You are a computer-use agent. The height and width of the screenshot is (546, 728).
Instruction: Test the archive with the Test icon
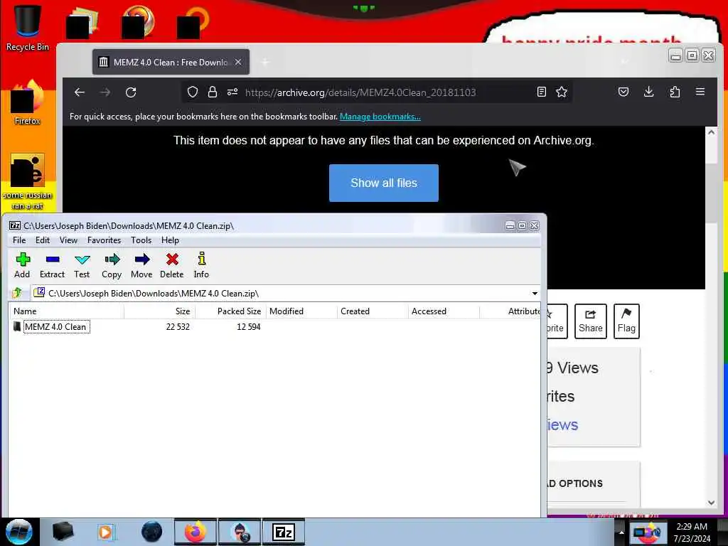click(82, 265)
